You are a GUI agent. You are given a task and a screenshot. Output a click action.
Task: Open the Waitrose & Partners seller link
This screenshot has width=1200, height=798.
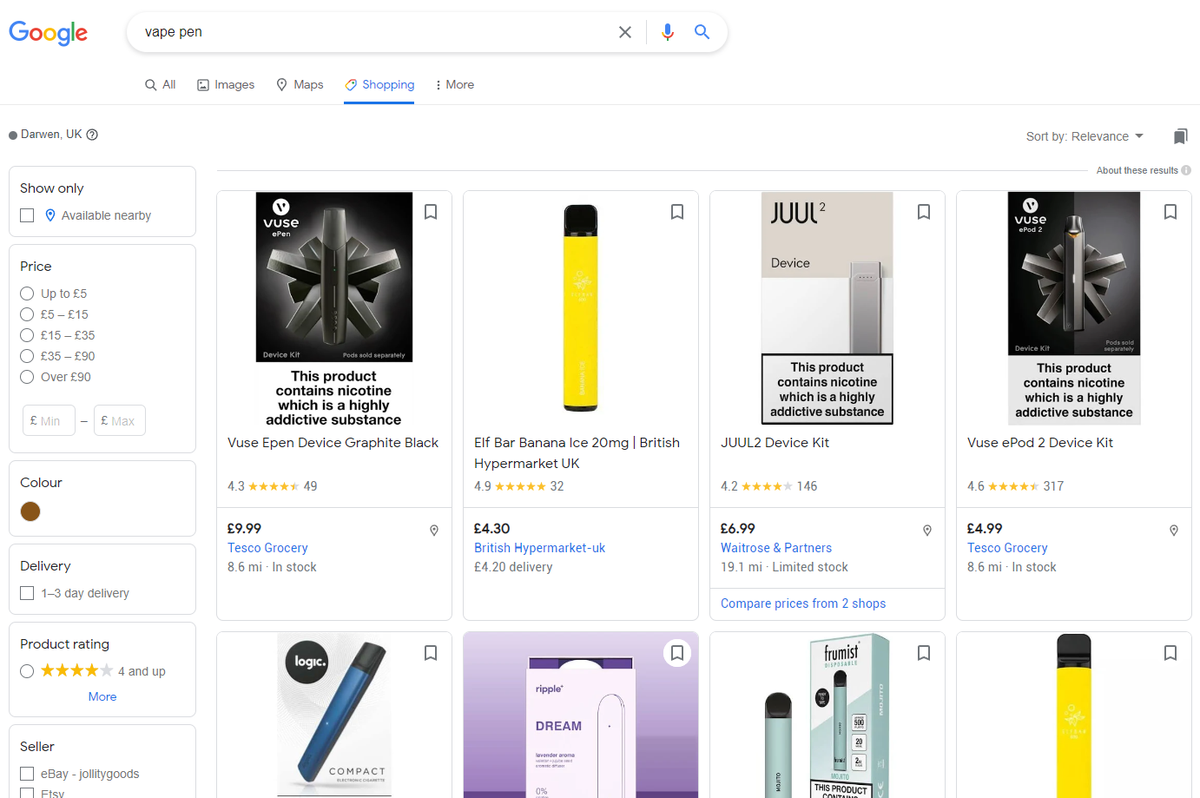(x=776, y=548)
